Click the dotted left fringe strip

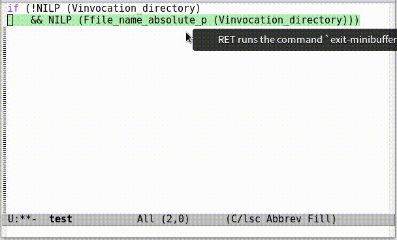click(5, 120)
